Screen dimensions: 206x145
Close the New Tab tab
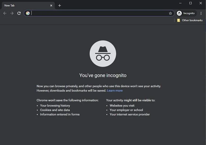pos(51,6)
